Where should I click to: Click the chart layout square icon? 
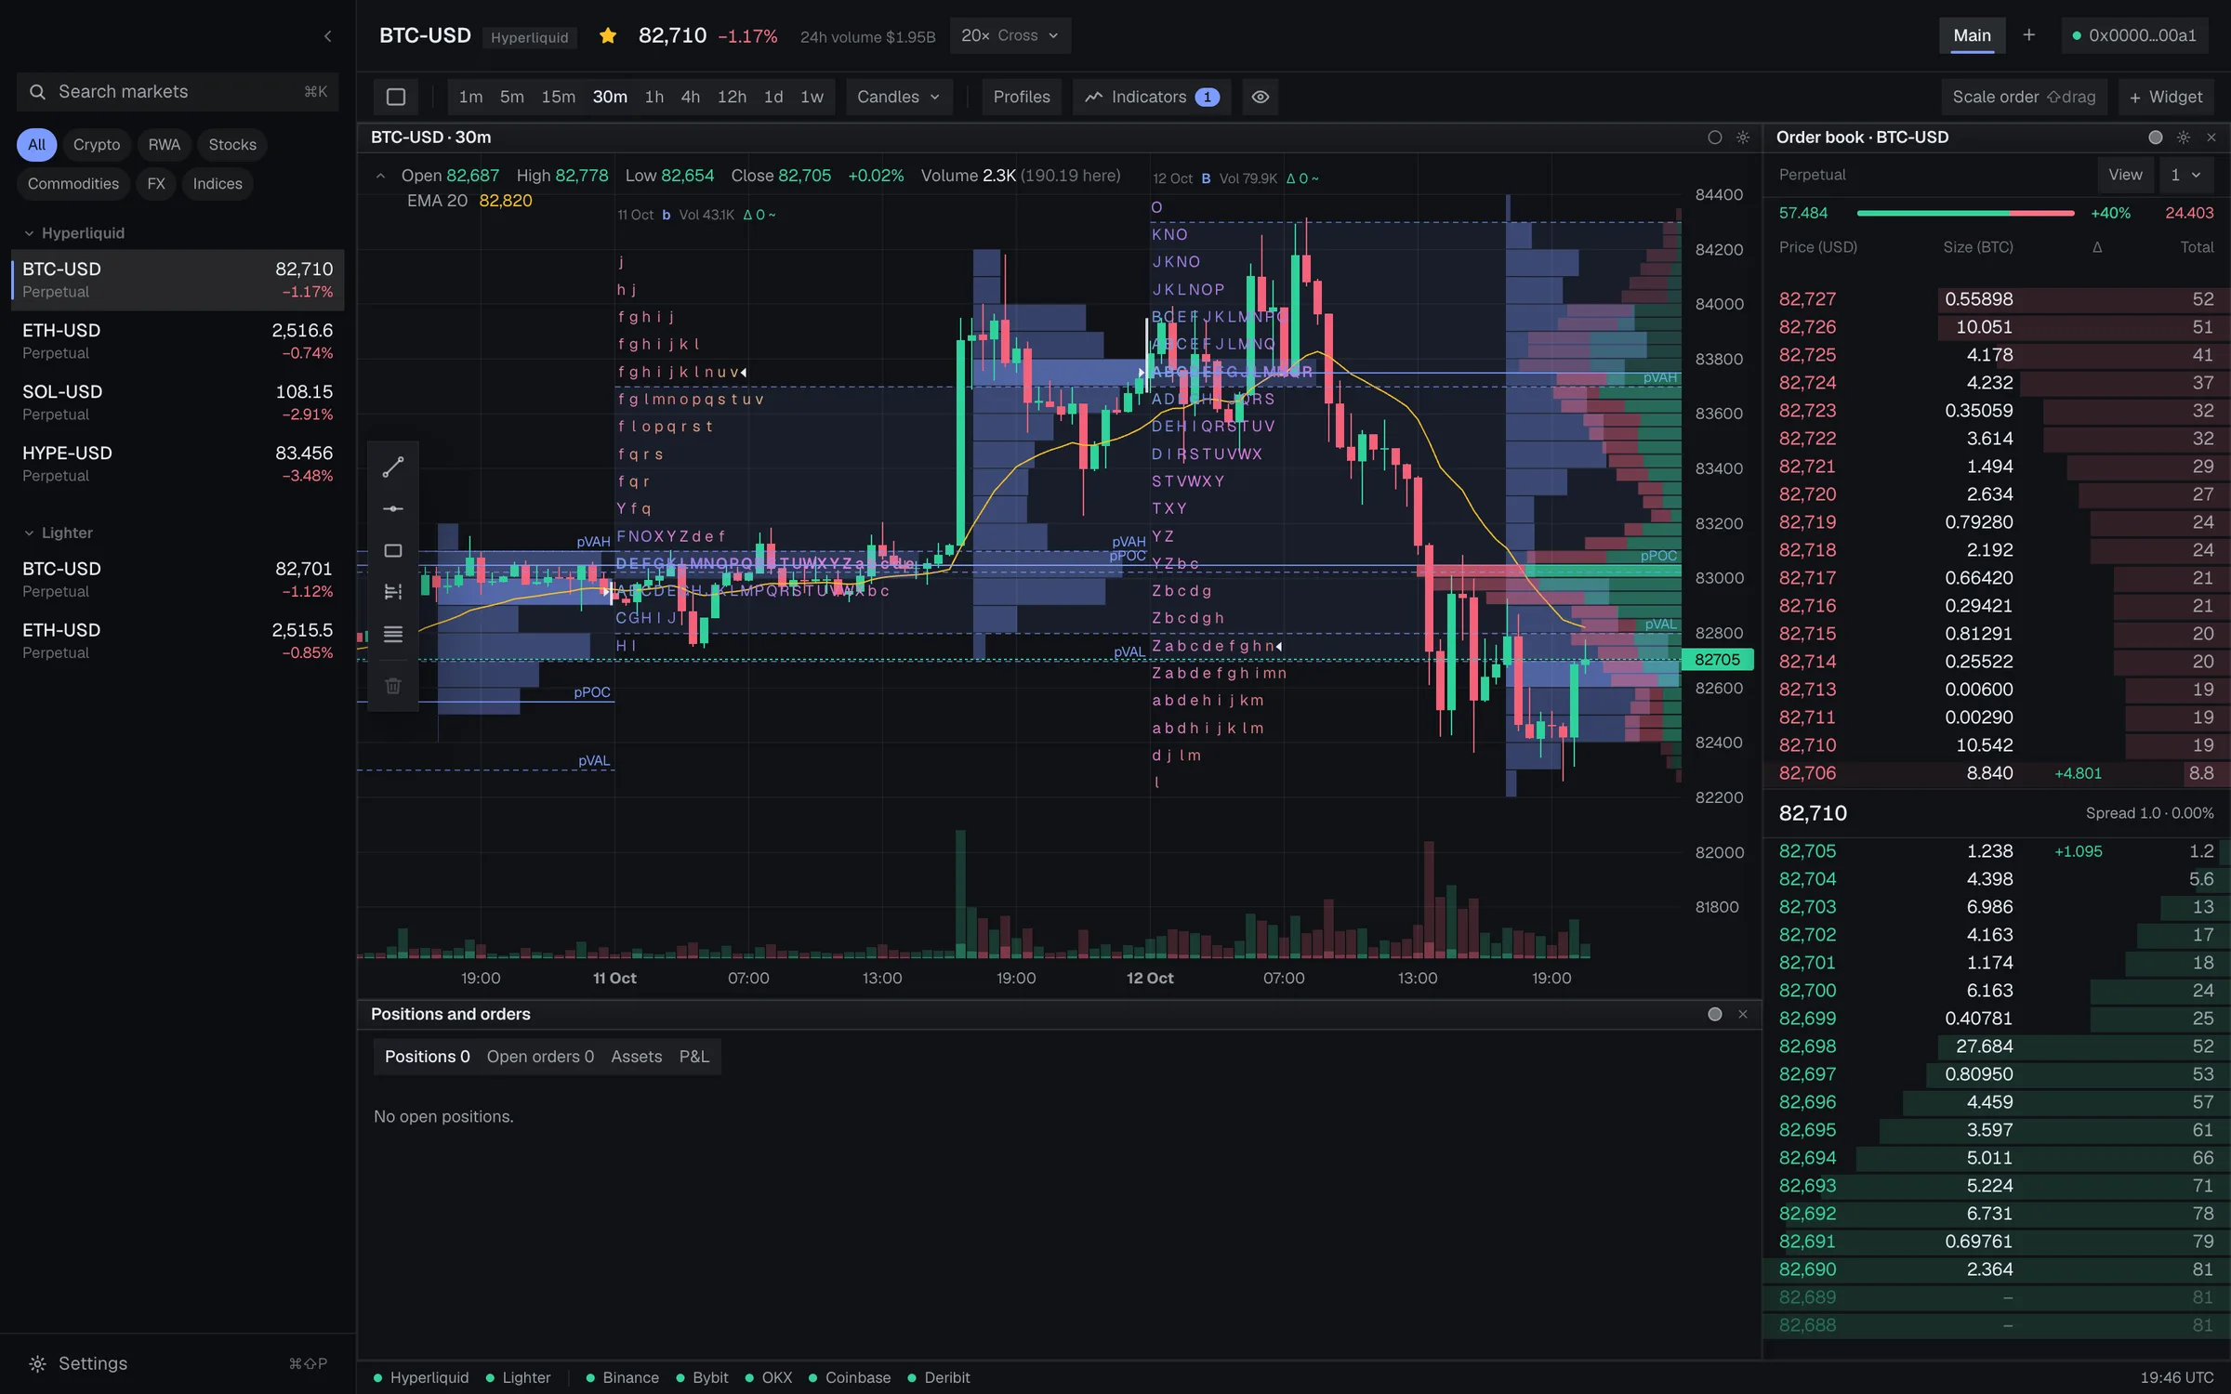(396, 97)
